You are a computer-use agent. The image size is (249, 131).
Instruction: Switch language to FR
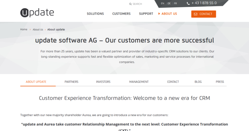pos(175,4)
